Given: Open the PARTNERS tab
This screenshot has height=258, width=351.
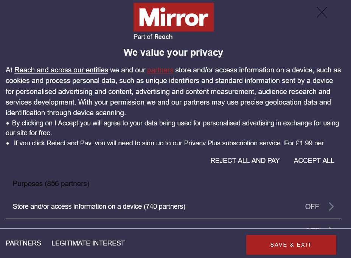Looking at the screenshot, I should (23, 243).
